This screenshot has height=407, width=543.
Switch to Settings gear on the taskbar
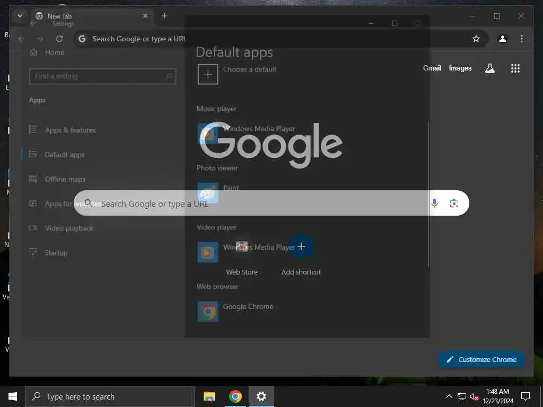pyautogui.click(x=261, y=396)
